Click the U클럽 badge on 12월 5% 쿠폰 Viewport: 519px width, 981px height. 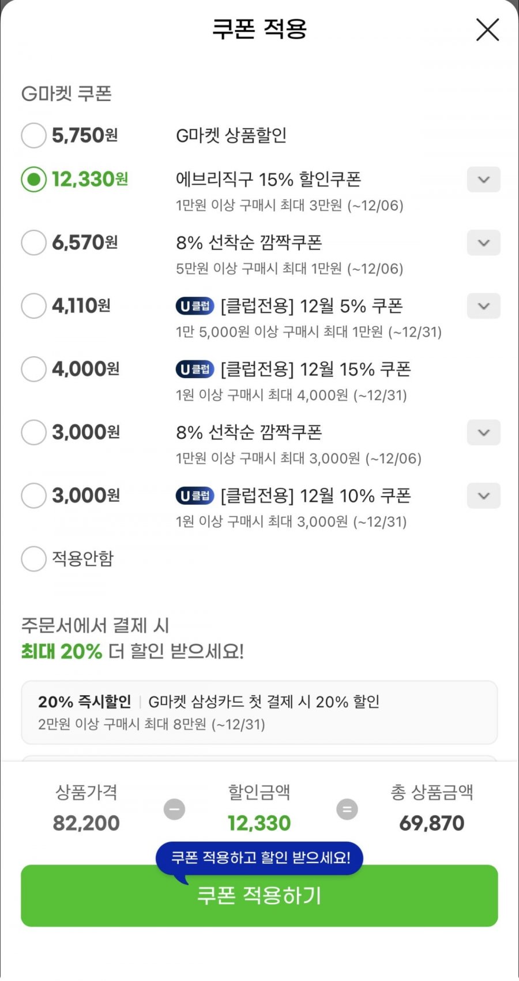(195, 306)
